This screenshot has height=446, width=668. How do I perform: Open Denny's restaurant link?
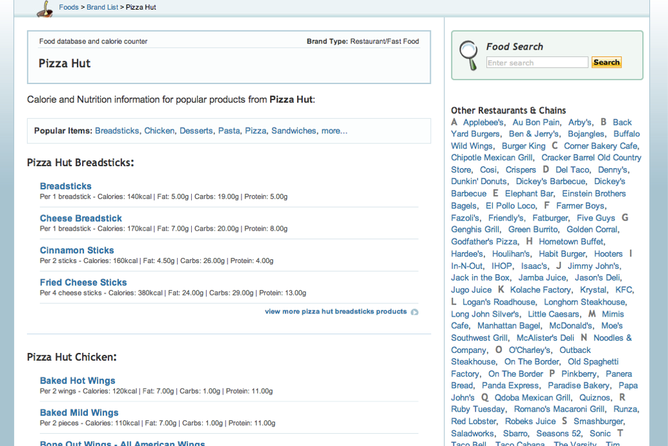613,170
